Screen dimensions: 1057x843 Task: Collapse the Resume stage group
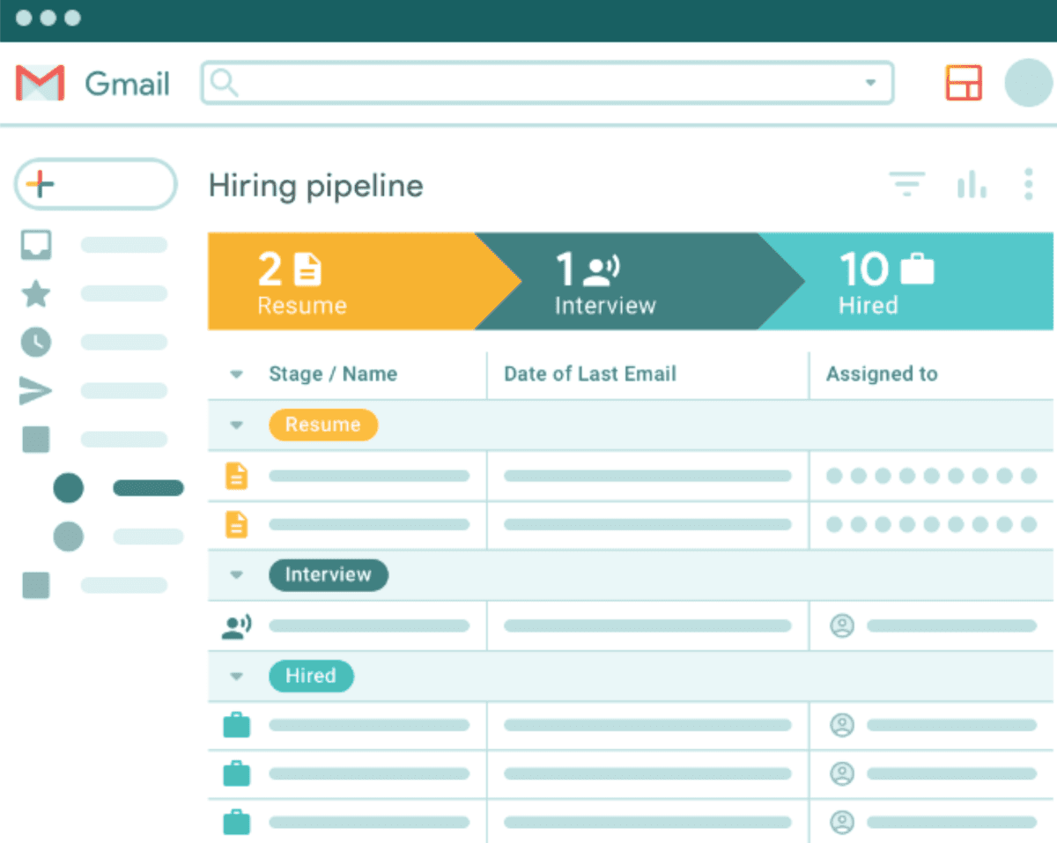pyautogui.click(x=236, y=425)
